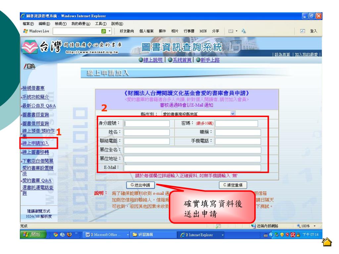Image resolution: width=339 pixels, height=254 pixels.
Task: Click 相片 in Windows Live toolbar
Action: [x=175, y=31]
